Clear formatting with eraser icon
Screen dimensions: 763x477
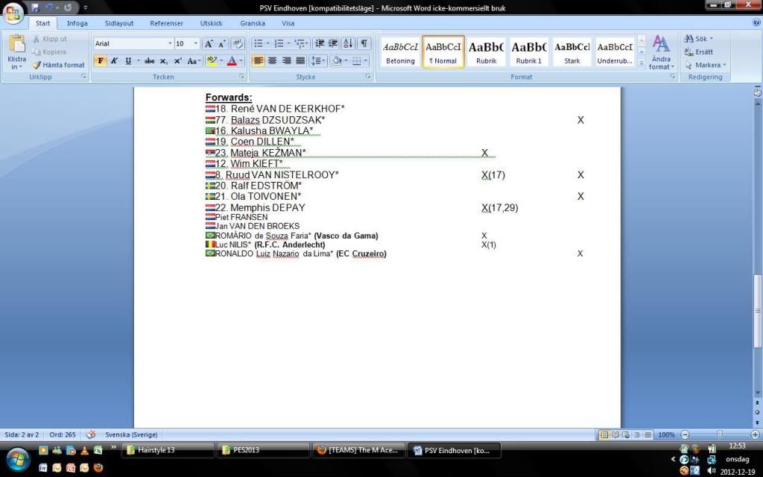click(238, 44)
